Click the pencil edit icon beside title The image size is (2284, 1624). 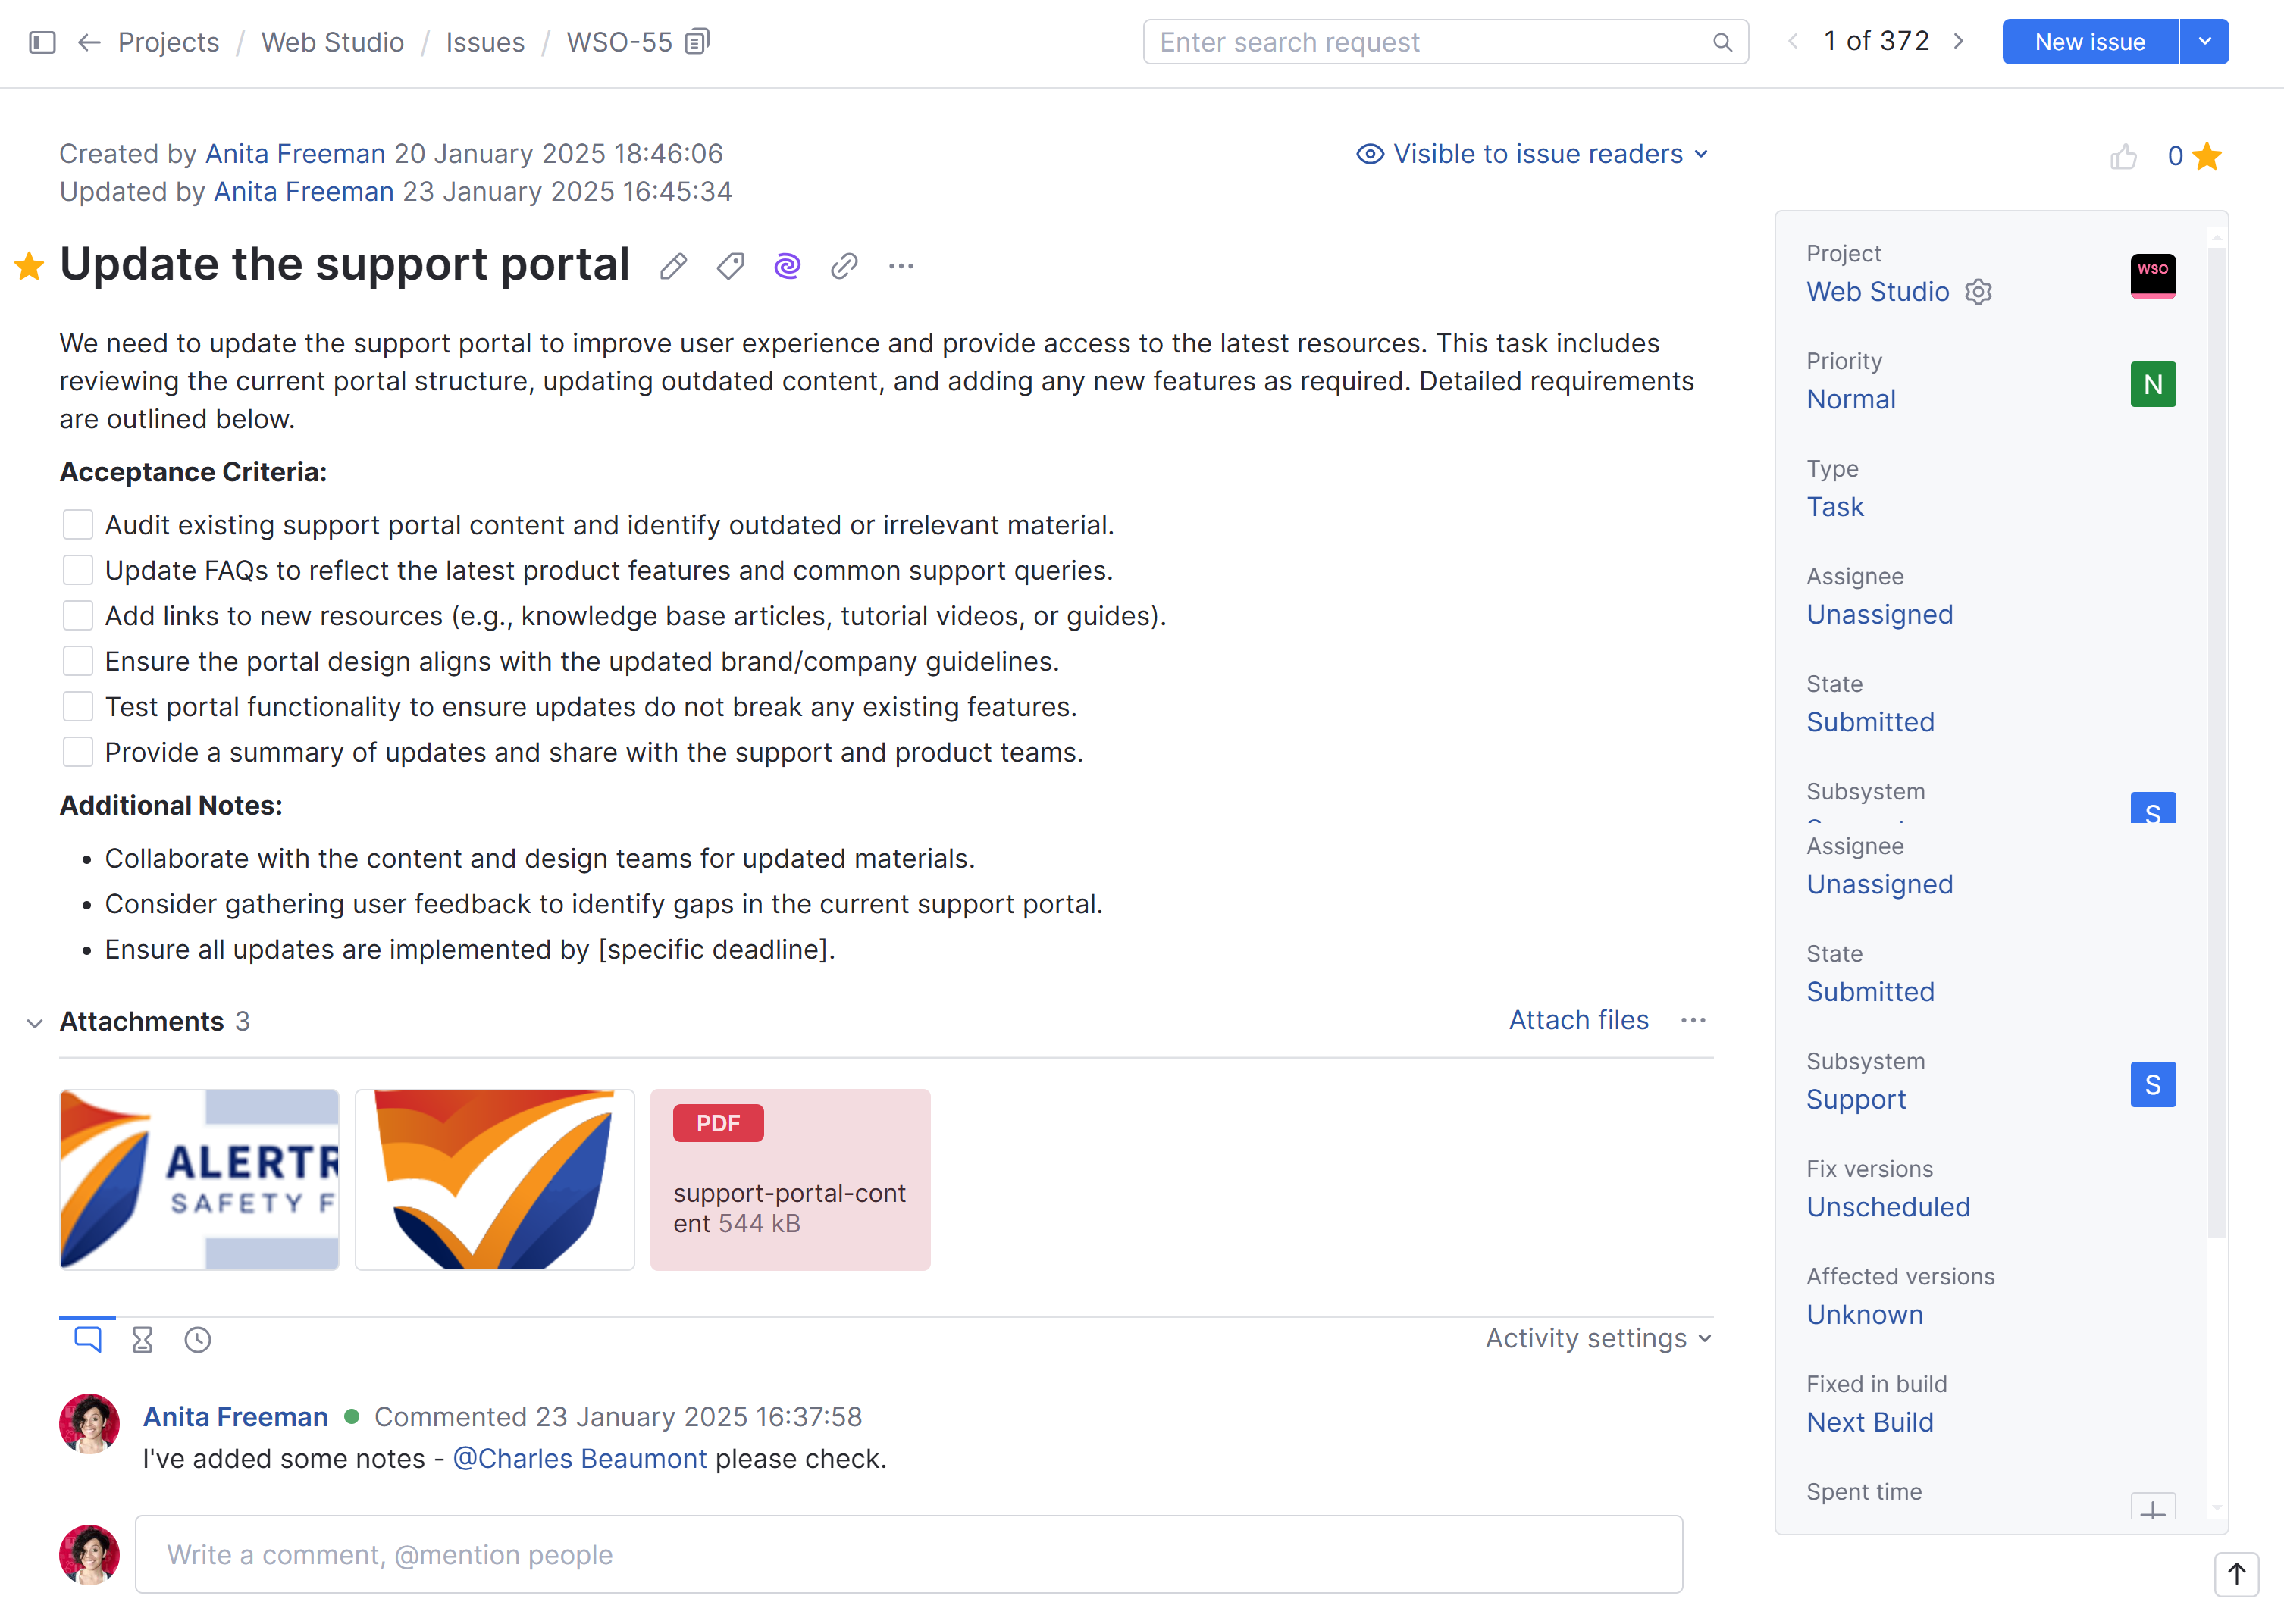click(673, 266)
